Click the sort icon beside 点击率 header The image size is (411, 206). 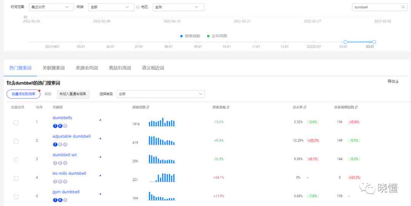pyautogui.click(x=305, y=107)
